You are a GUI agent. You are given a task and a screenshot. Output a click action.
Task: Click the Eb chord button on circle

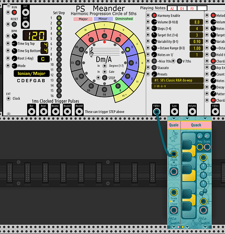tap(78, 63)
